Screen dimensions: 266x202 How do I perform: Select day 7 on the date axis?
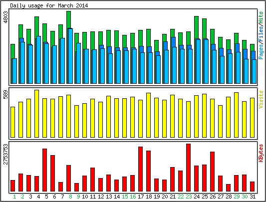[x=62, y=197]
